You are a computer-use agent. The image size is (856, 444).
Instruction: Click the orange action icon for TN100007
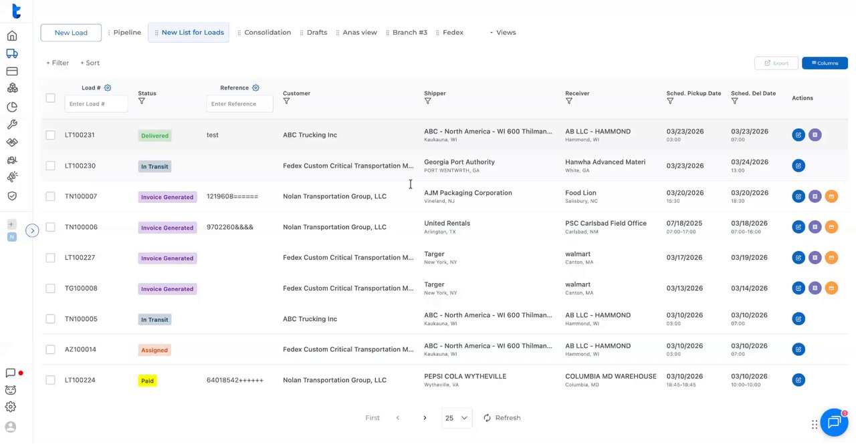(831, 196)
